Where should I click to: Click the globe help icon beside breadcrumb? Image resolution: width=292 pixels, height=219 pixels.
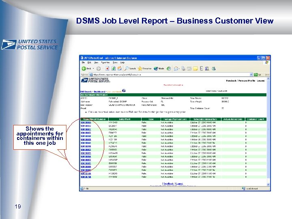(124, 91)
